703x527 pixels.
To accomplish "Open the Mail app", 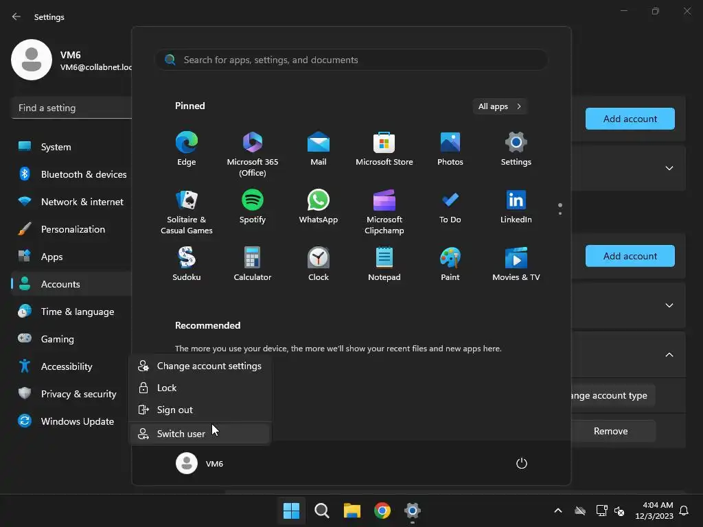I will 319,149.
